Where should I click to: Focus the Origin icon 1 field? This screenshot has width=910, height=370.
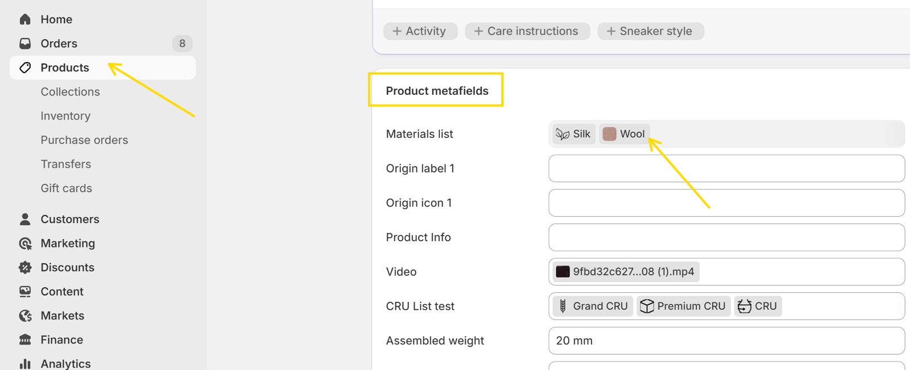pos(726,203)
